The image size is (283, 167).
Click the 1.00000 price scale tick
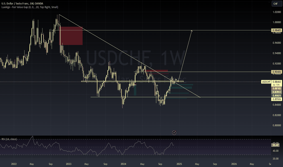[x=277, y=22]
